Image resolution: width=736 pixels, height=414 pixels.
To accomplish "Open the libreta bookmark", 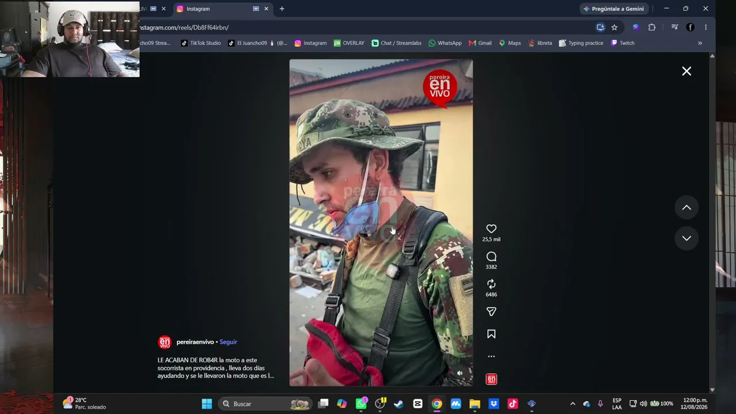I will click(x=540, y=43).
